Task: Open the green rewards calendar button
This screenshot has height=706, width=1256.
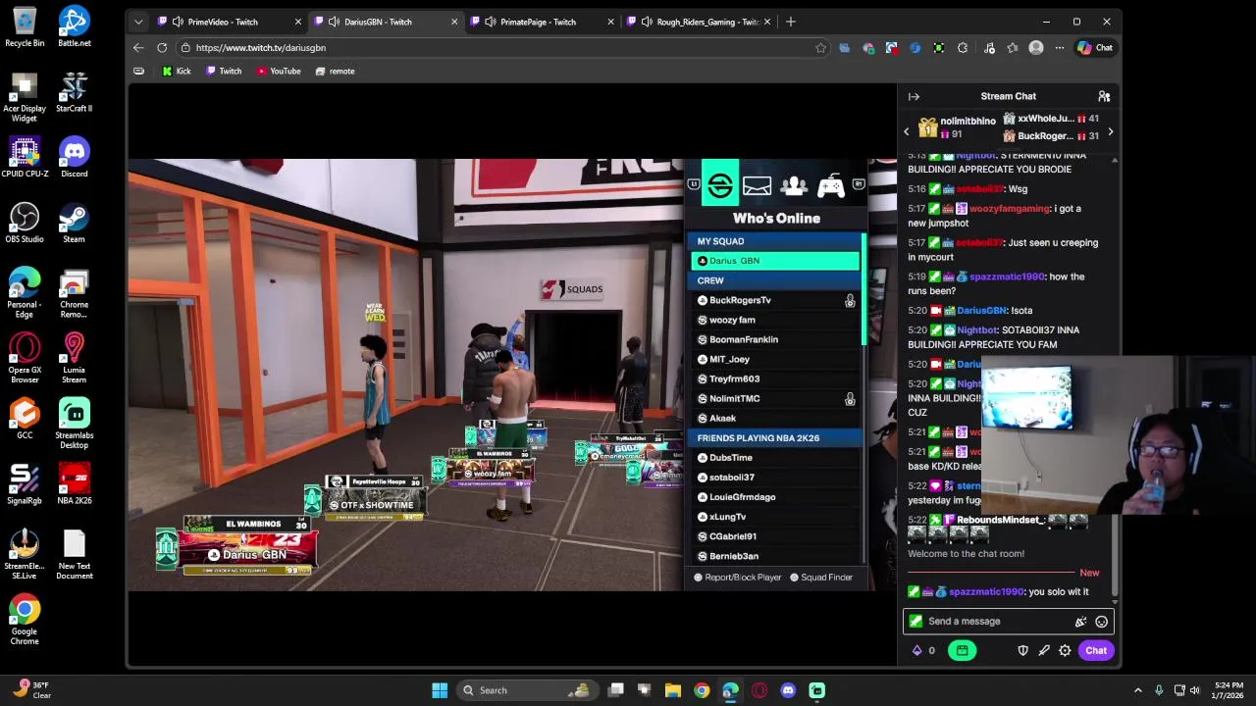Action: (x=962, y=650)
